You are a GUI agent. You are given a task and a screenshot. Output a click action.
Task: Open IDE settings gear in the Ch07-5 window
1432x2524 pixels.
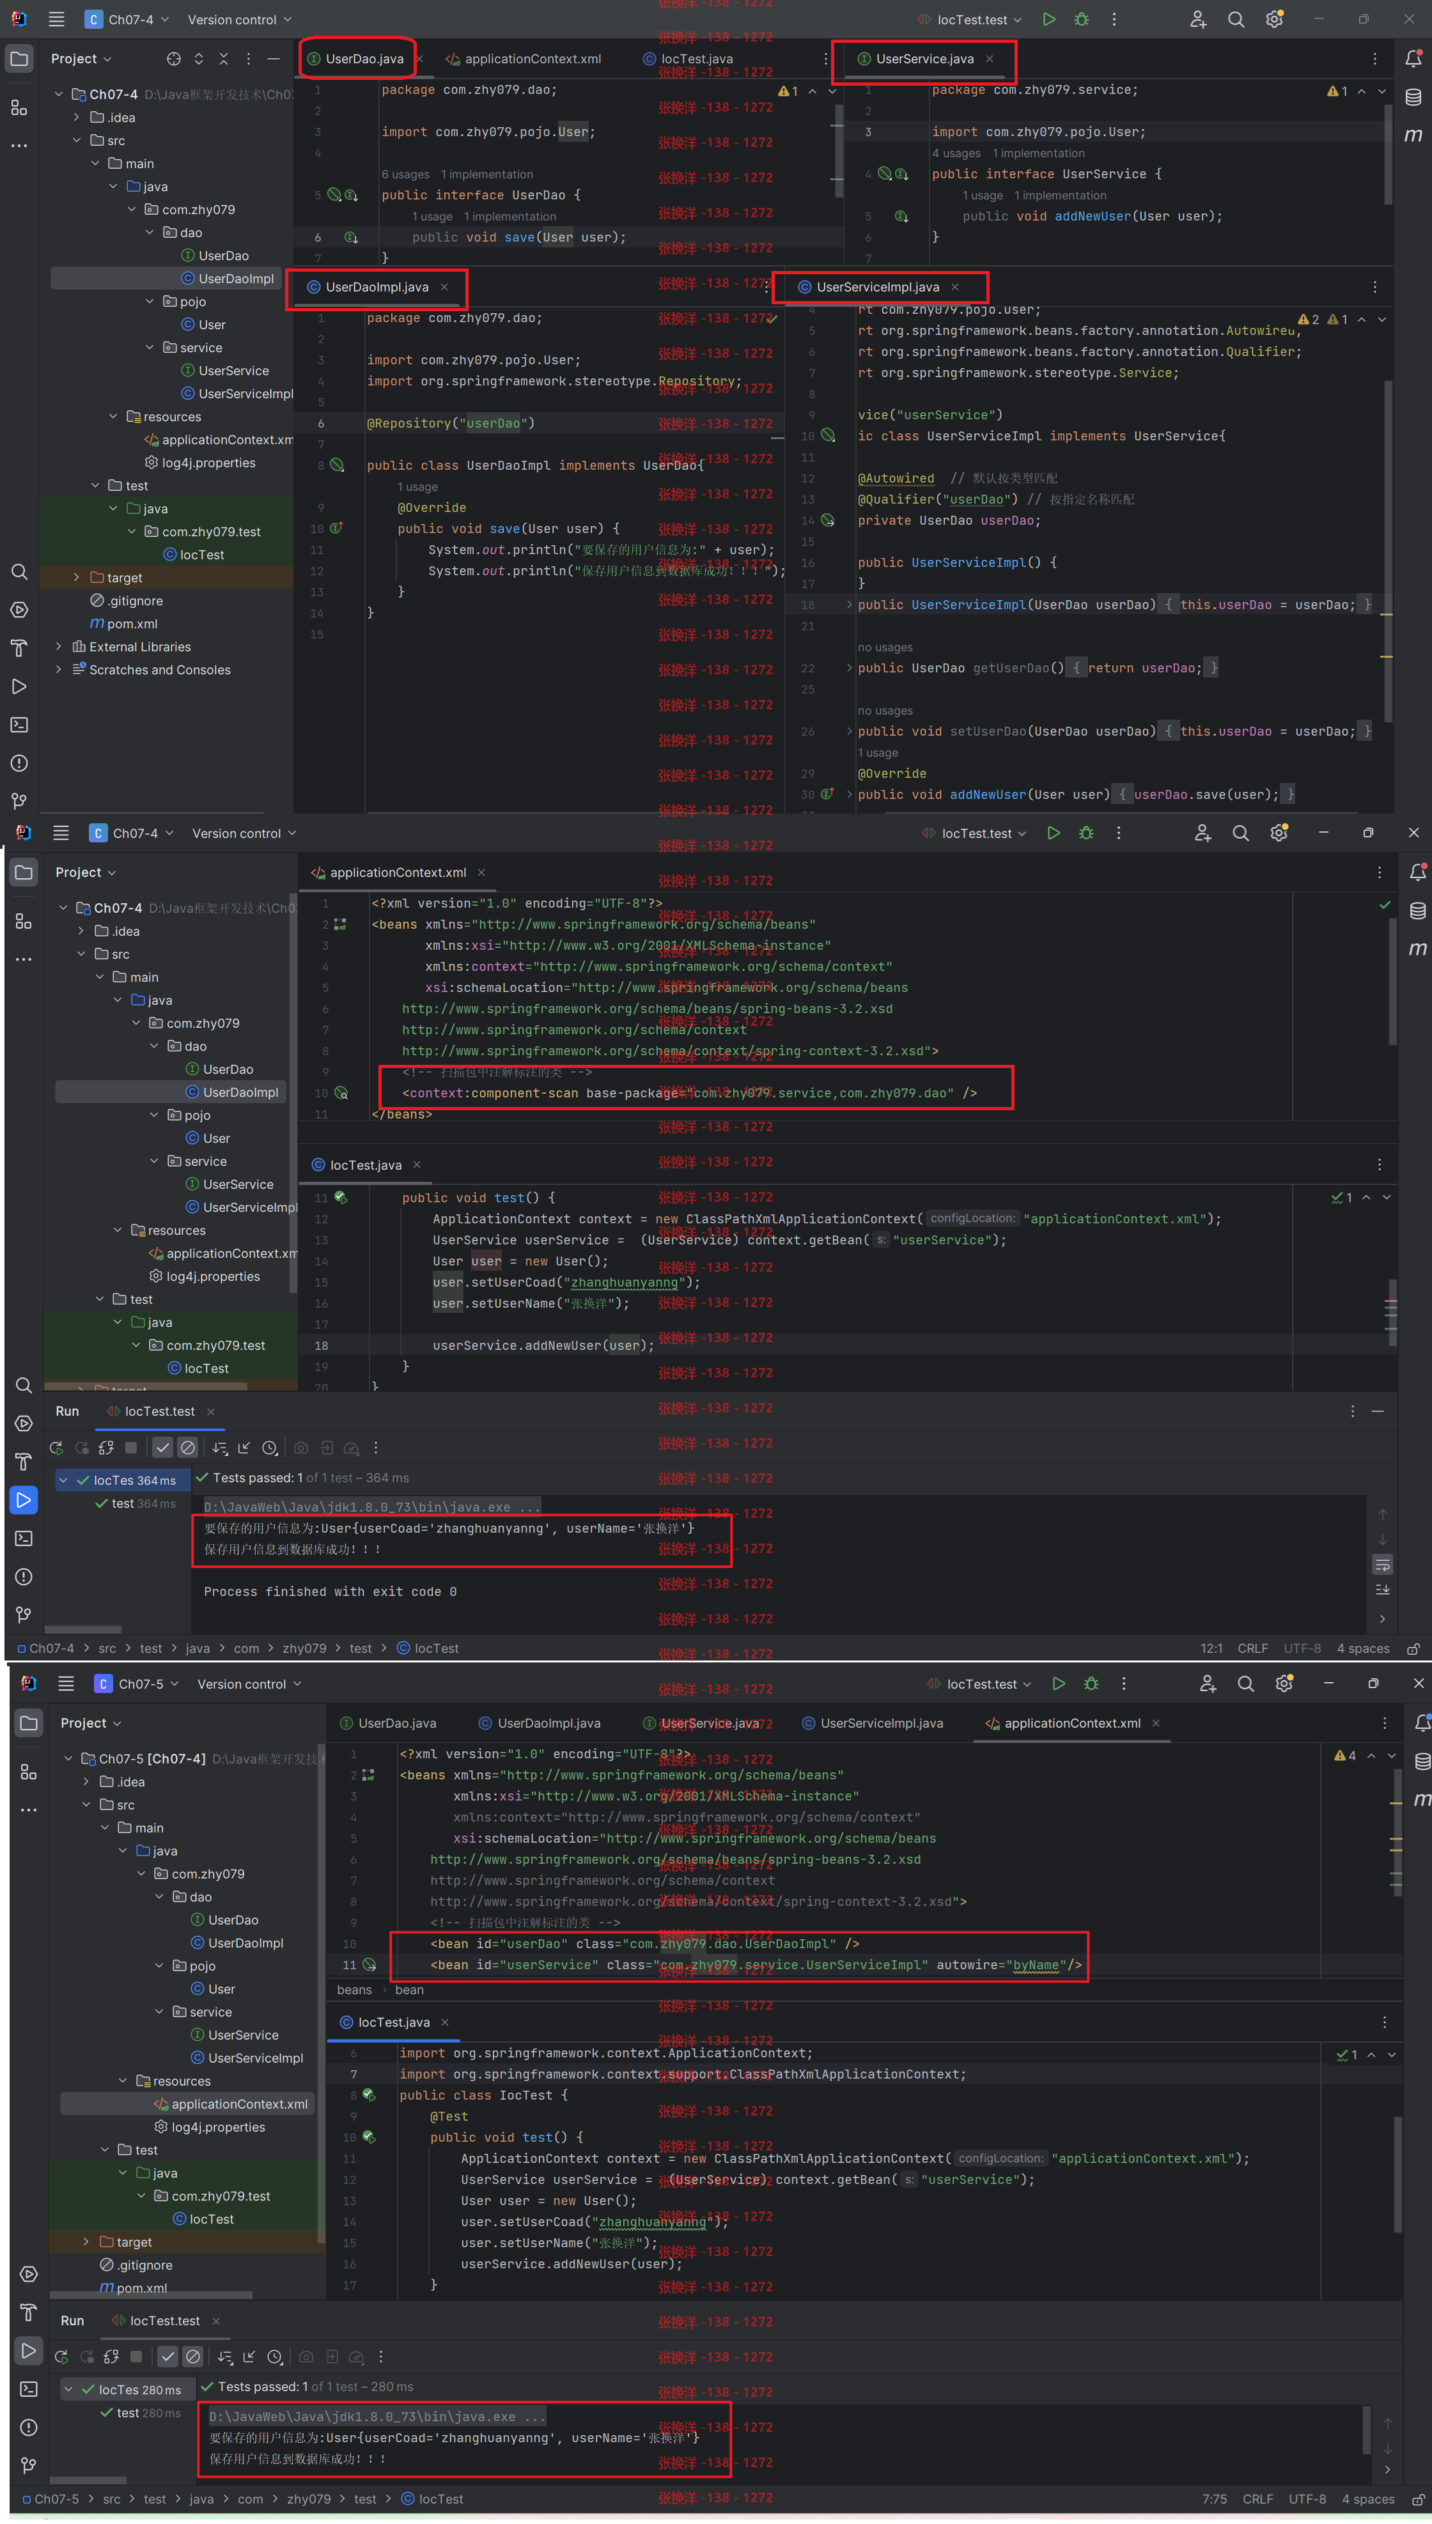1284,1684
